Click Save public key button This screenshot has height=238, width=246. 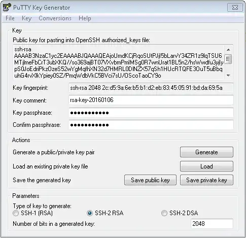[x=150, y=180]
